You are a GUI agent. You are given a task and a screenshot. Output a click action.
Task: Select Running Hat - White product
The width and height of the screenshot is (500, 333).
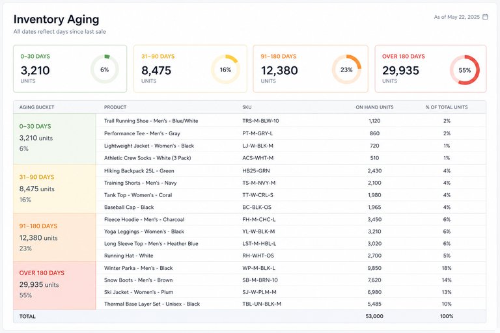click(x=128, y=256)
